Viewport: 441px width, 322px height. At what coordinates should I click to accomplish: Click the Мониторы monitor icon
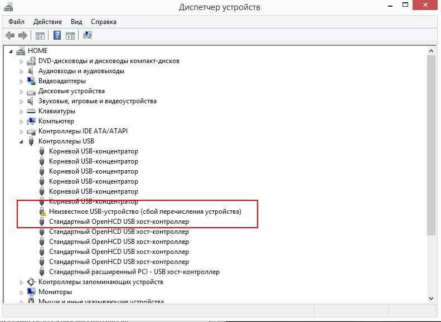pos(31,292)
